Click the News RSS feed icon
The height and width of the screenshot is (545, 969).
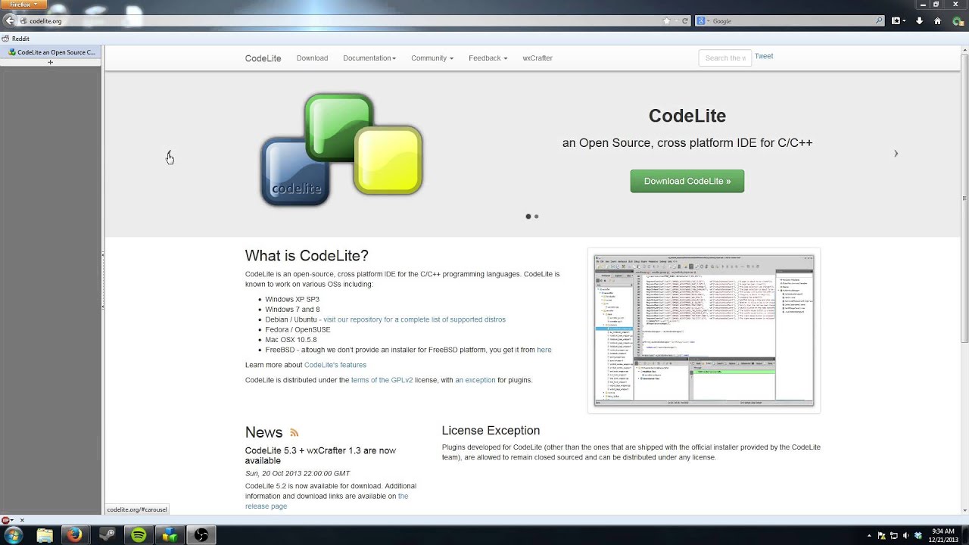tap(294, 433)
